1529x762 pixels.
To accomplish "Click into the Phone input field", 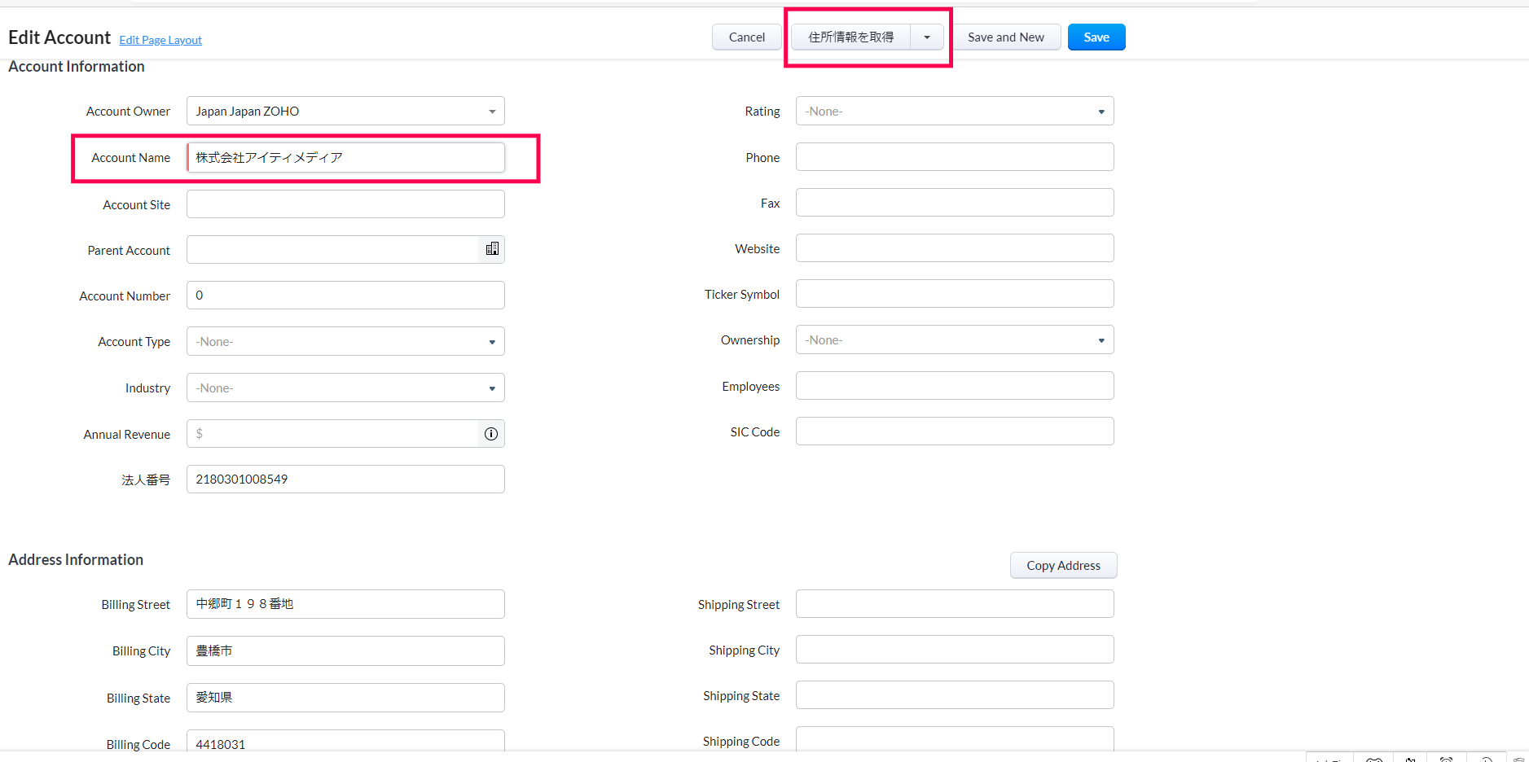I will 954,157.
